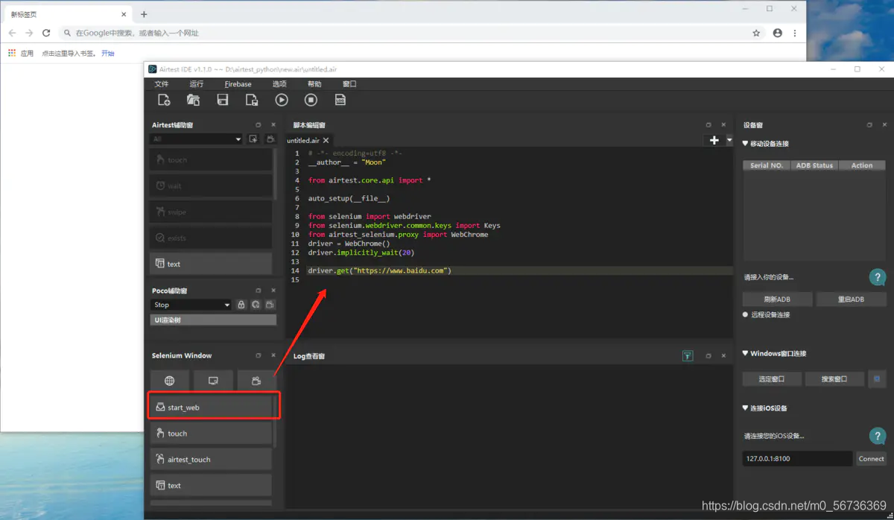Open a script folder from the toolbar

coord(193,100)
